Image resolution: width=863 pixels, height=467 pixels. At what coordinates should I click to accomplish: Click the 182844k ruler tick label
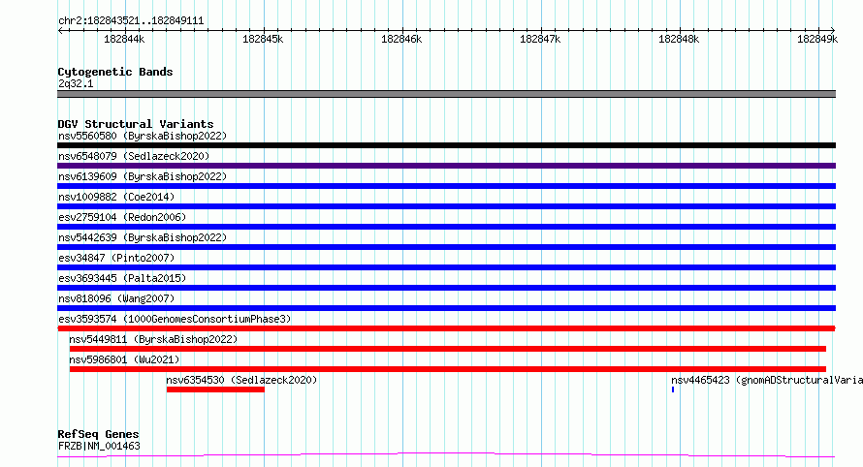[124, 39]
